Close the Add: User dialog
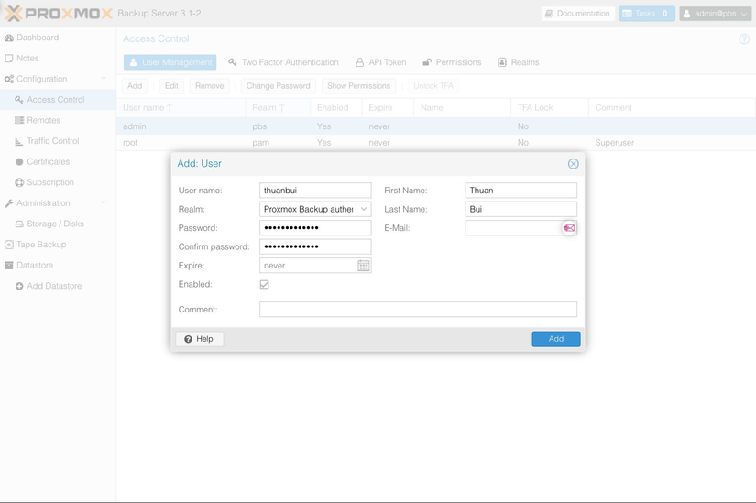 [x=573, y=164]
